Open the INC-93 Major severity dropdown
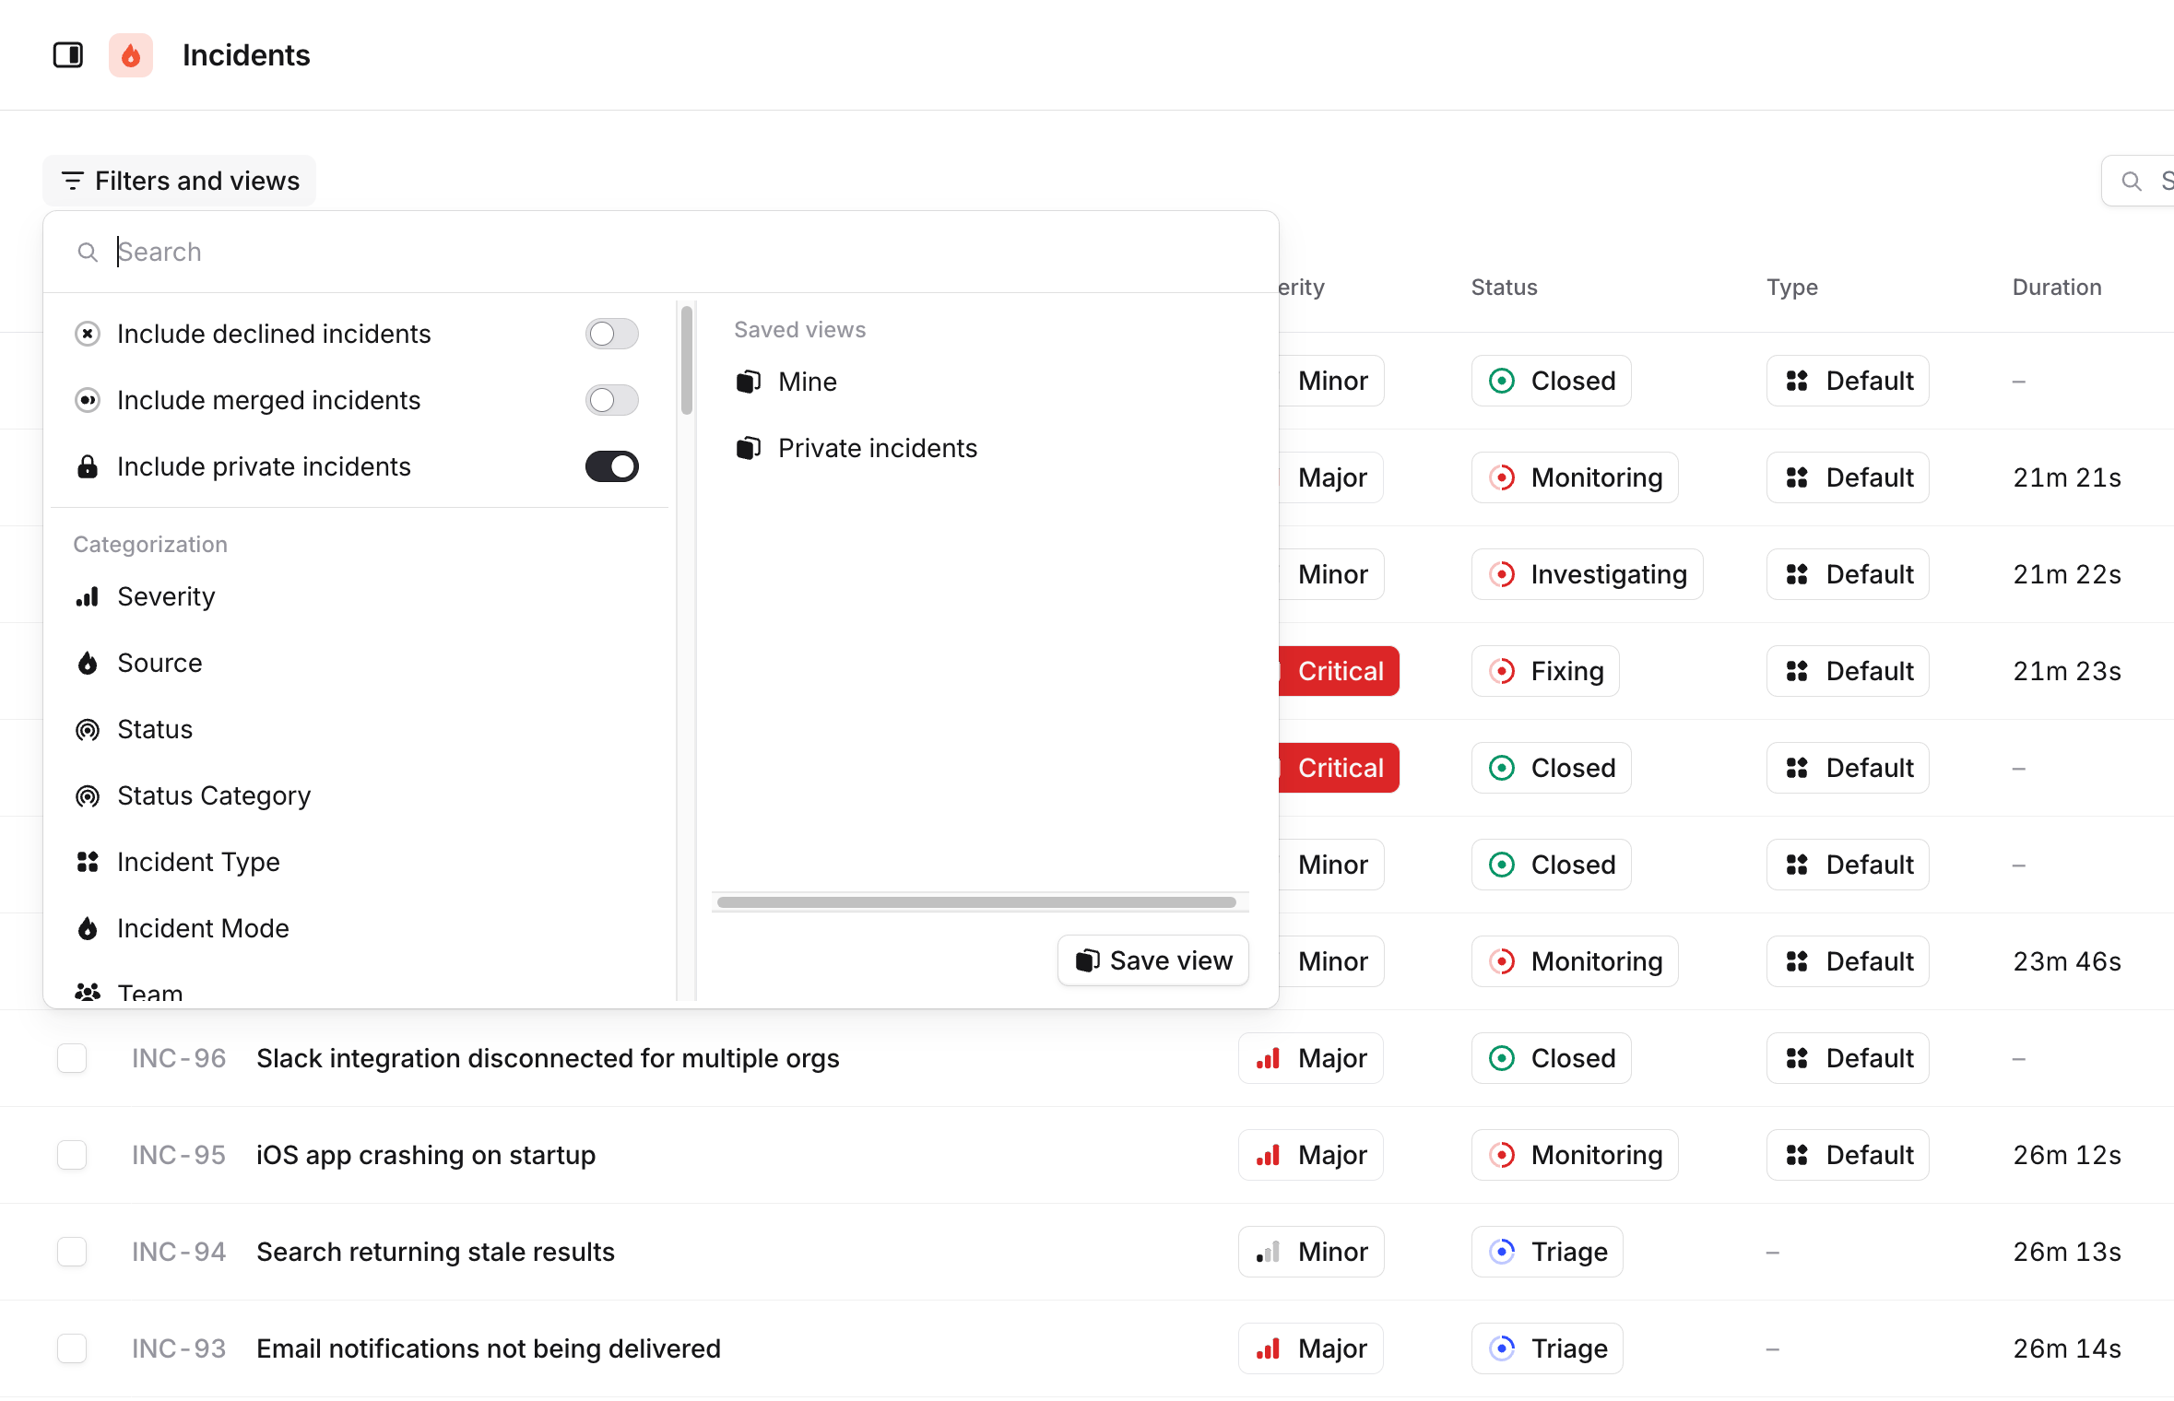The image size is (2174, 1401). tap(1311, 1348)
